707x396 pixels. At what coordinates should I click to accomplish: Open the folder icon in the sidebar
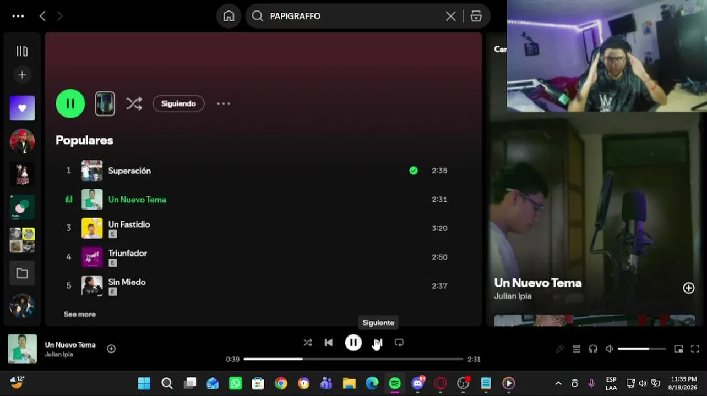[x=22, y=273]
